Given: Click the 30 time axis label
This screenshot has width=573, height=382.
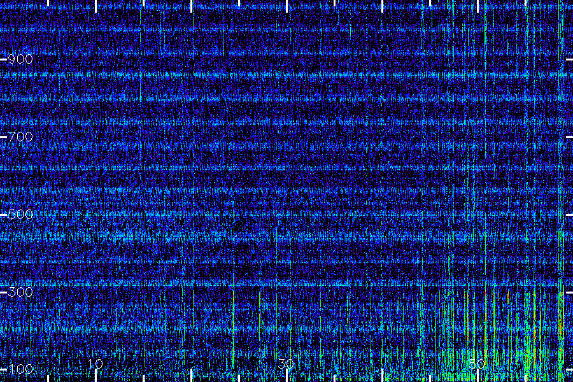Looking at the screenshot, I should [286, 364].
